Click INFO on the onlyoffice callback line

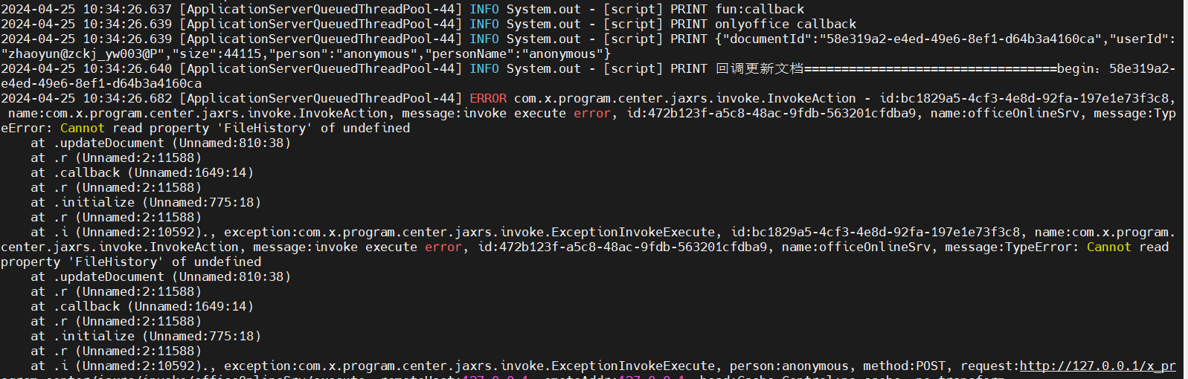pyautogui.click(x=484, y=24)
